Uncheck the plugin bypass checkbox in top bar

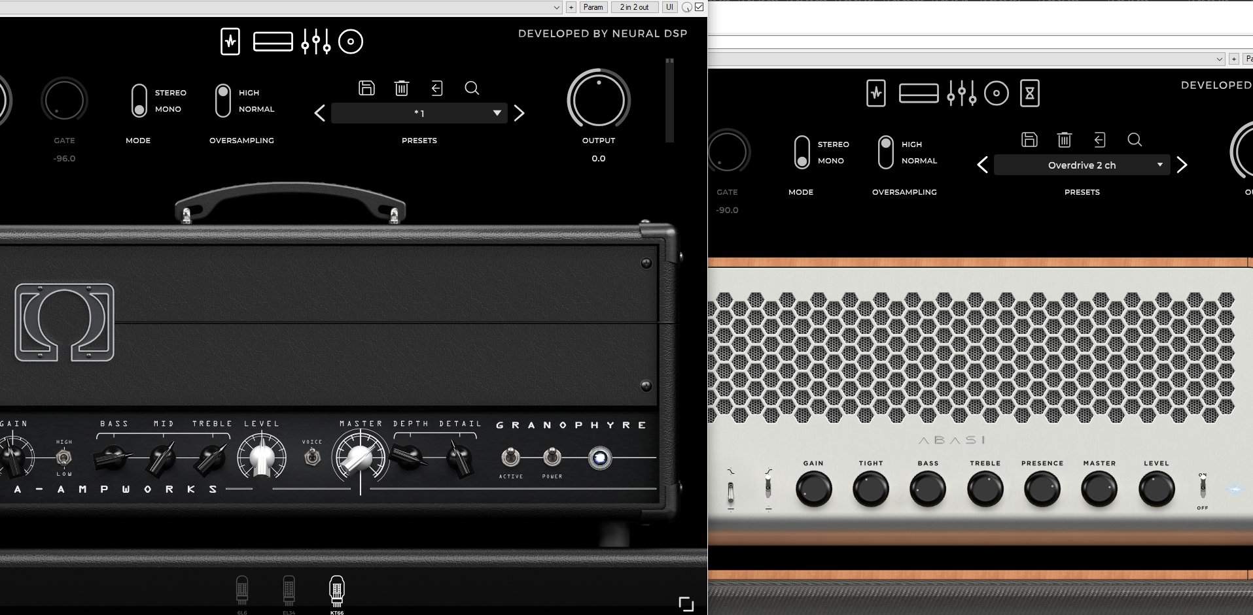click(x=699, y=7)
